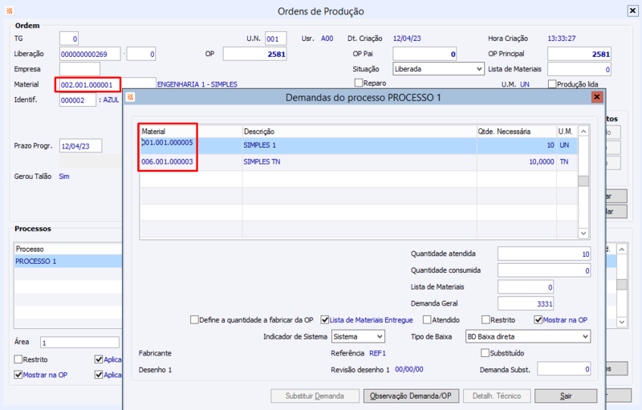Click the Empresa field

79,69
